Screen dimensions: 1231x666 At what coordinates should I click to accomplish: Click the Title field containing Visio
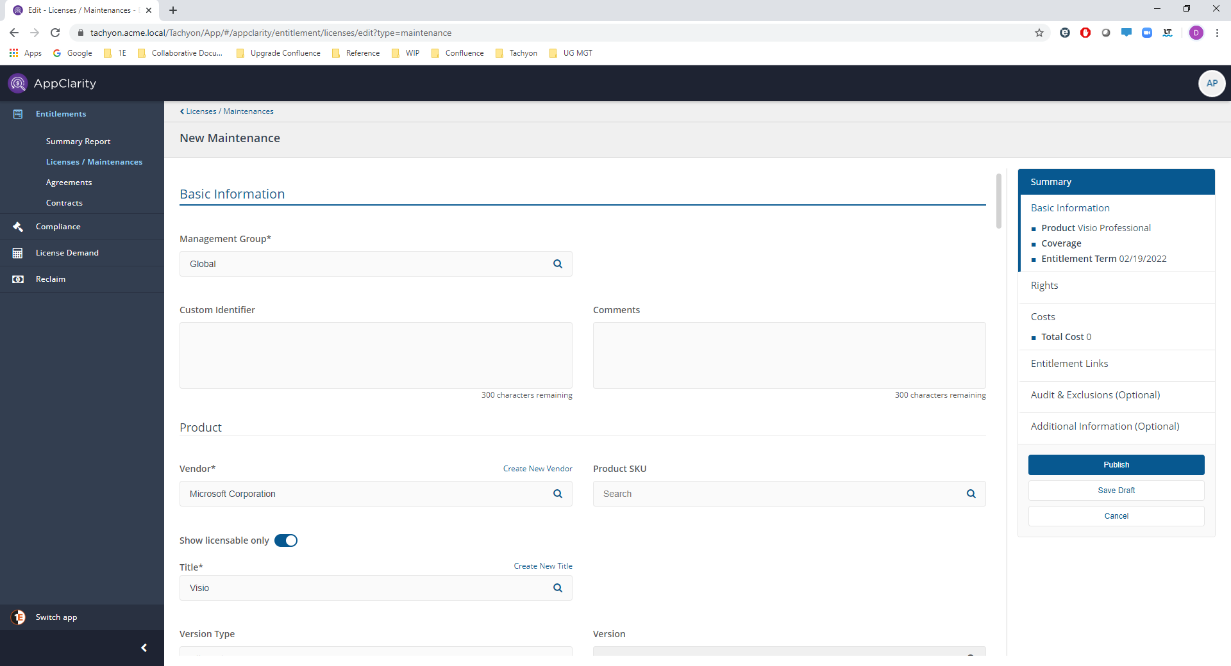coord(376,588)
